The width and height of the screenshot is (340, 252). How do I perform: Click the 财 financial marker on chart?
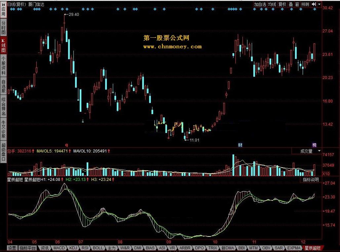[240, 145]
